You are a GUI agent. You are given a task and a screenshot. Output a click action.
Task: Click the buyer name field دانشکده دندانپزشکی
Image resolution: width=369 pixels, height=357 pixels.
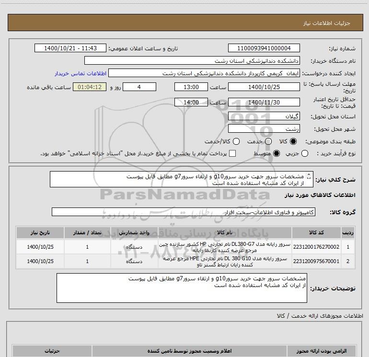tap(192, 60)
